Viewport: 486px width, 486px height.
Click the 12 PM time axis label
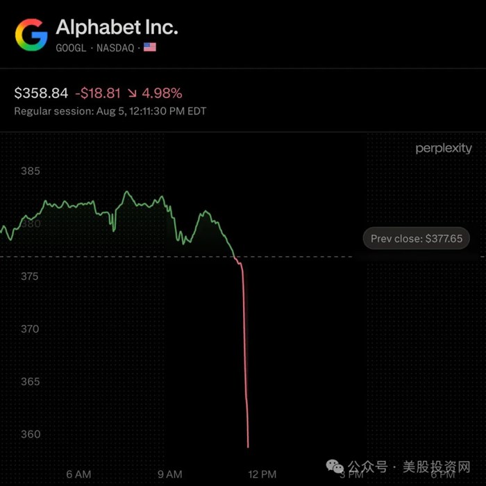pos(262,474)
